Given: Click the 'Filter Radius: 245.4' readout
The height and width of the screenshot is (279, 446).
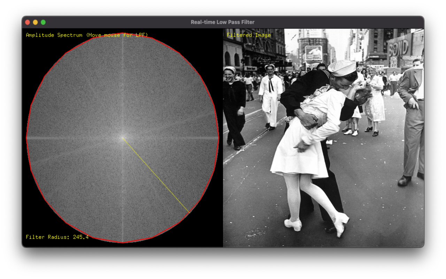Looking at the screenshot, I should (x=57, y=237).
